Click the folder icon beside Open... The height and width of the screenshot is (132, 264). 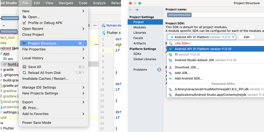25,17
